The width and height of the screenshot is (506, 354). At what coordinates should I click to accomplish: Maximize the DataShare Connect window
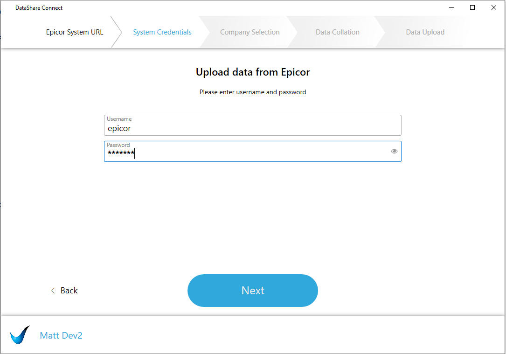pos(472,7)
